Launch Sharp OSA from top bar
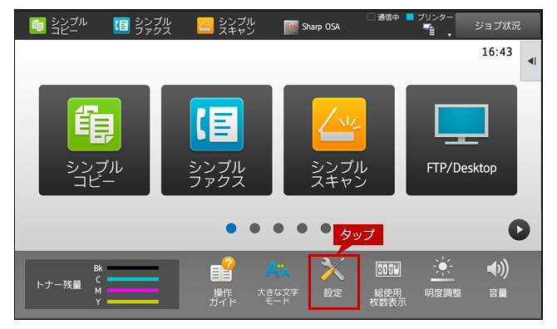 click(312, 27)
